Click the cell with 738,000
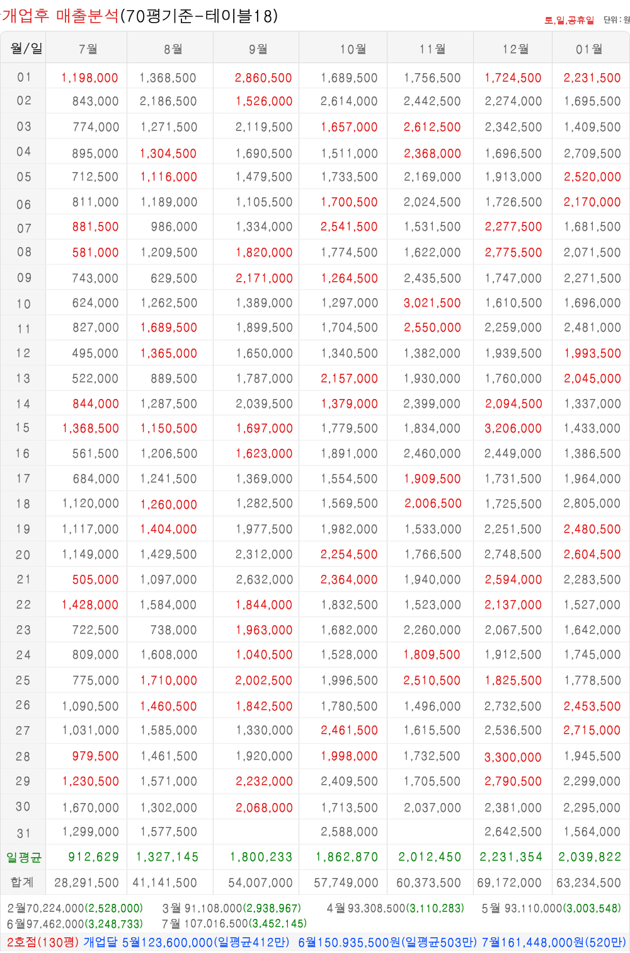 pos(174,630)
